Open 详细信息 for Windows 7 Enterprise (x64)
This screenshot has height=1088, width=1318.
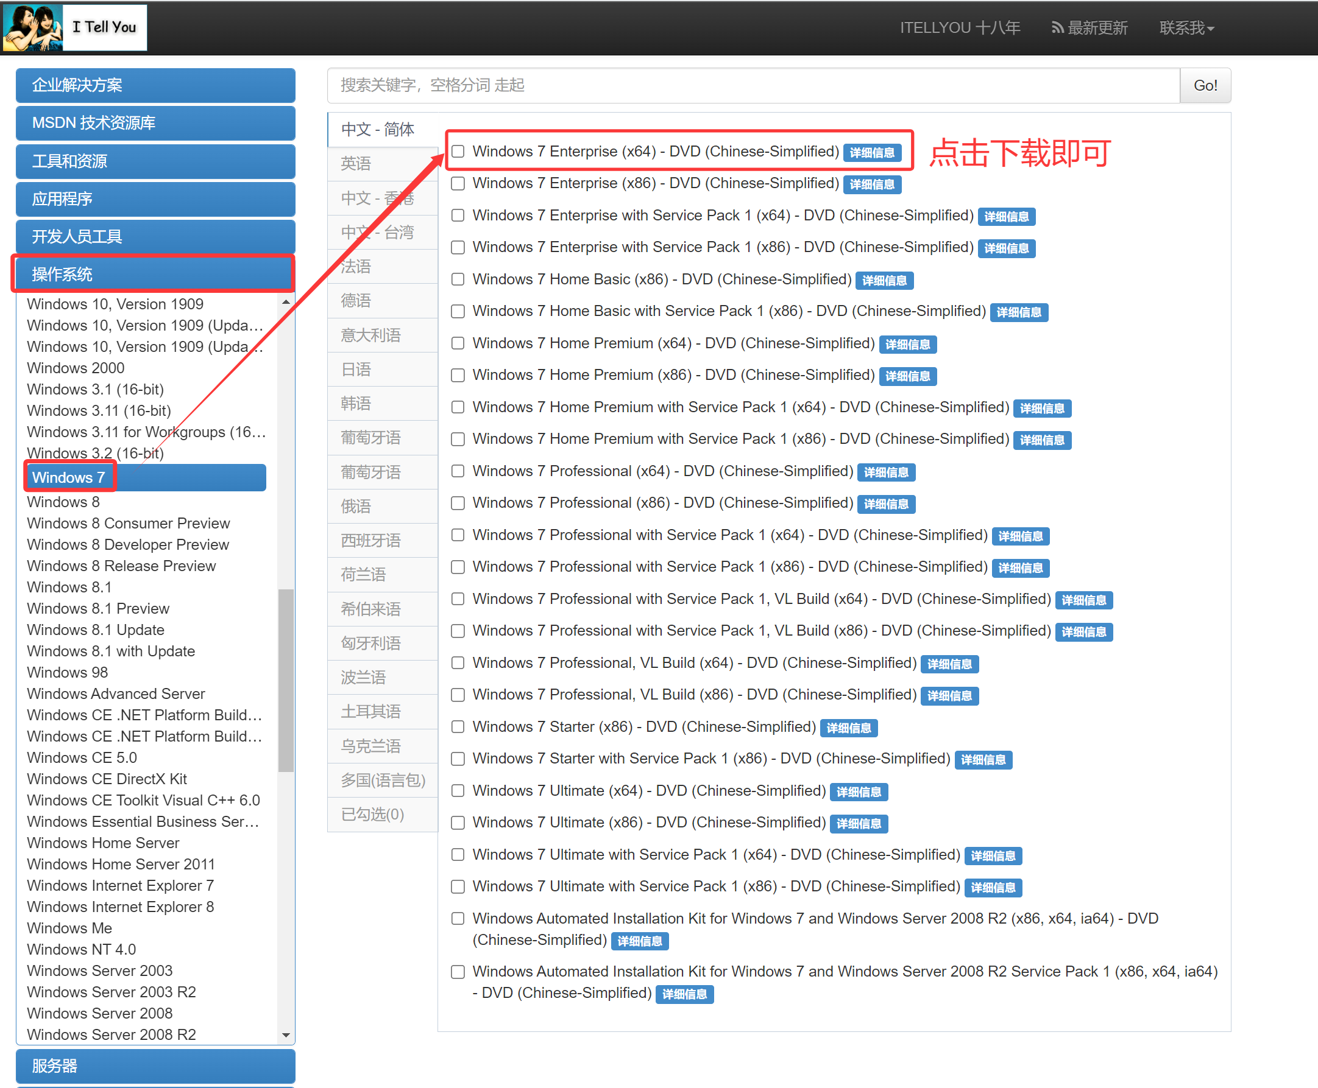tap(872, 153)
